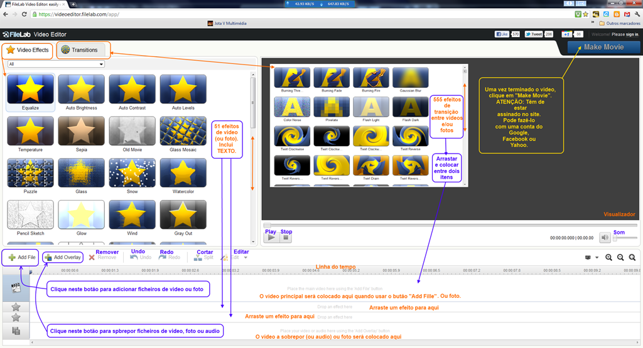Choose the Twirl Drain transition
Image resolution: width=643 pixels, height=348 pixels.
point(370,168)
